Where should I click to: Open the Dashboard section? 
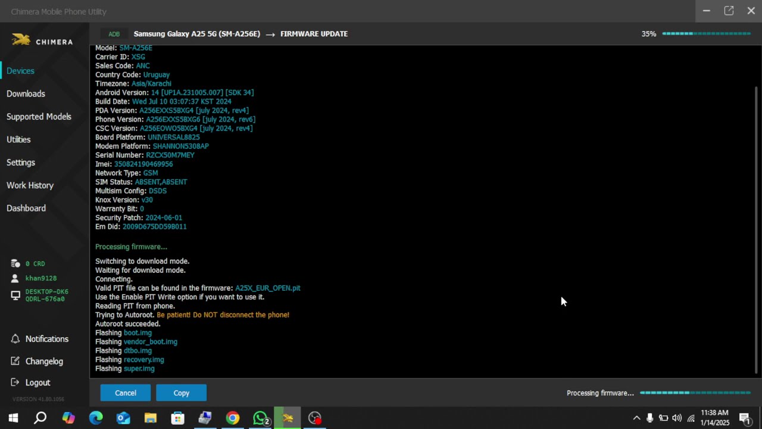click(x=26, y=209)
